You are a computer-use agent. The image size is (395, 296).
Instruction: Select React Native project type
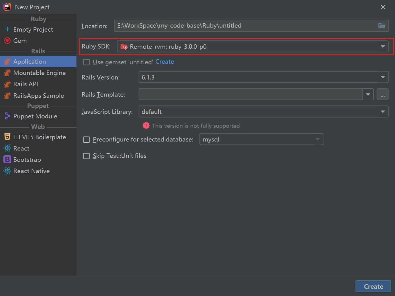pos(38,171)
